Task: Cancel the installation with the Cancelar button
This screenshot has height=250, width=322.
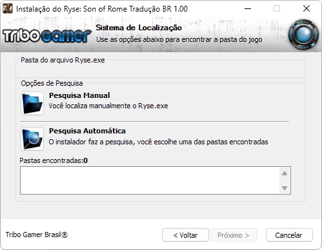Action: click(289, 235)
